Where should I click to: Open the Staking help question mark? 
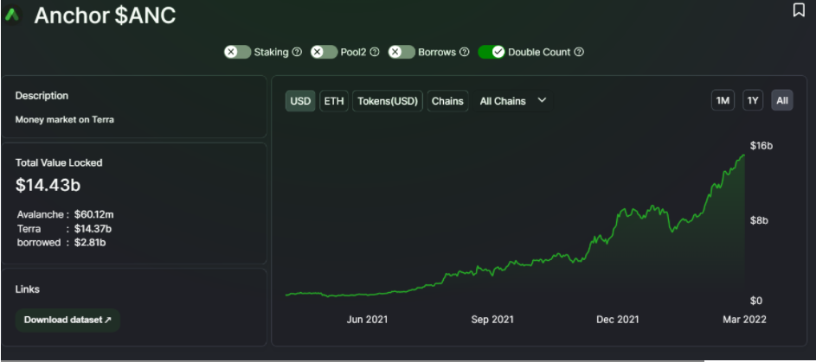click(x=297, y=52)
